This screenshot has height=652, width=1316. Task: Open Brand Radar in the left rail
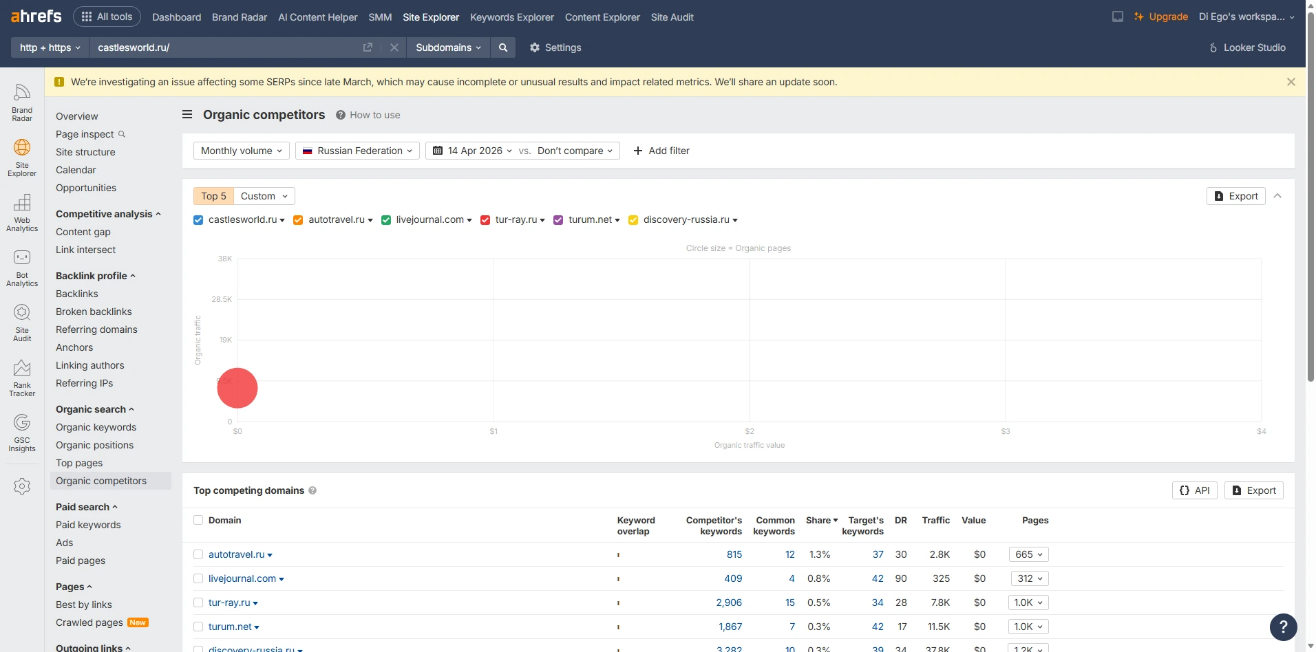point(22,102)
